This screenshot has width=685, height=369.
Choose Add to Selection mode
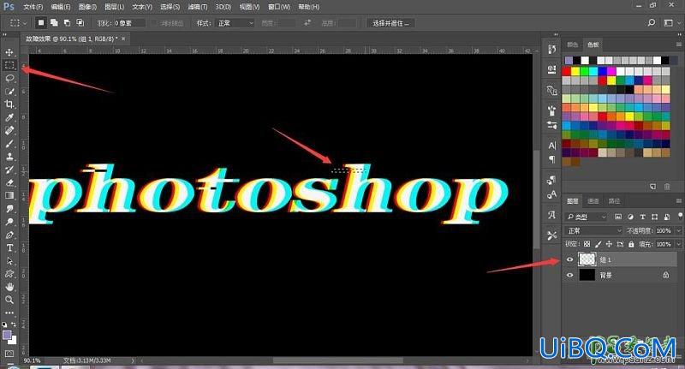click(x=54, y=23)
